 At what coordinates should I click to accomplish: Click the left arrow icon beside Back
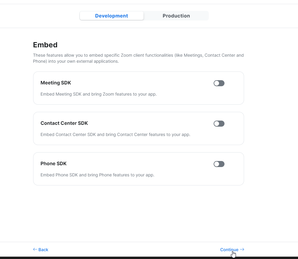point(35,249)
